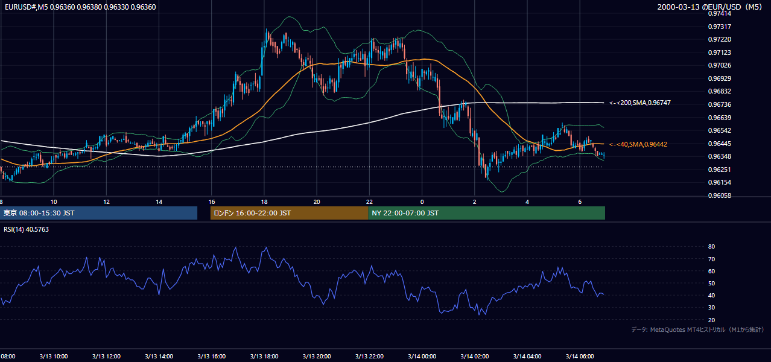Click price level 0.96542 on the axis
This screenshot has width=771, height=362.
point(720,130)
